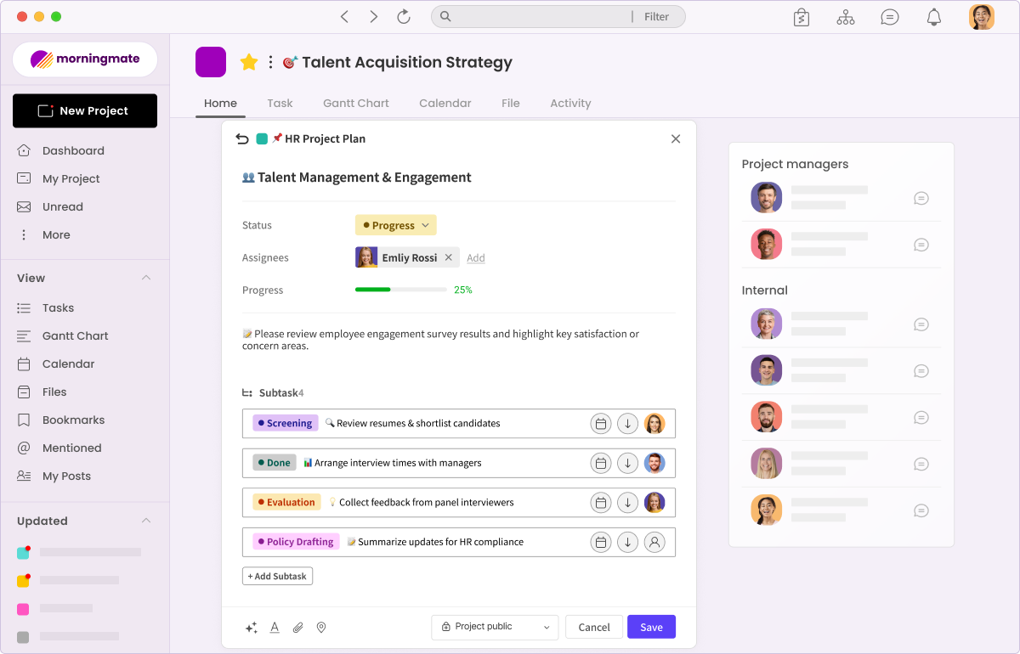Open the Project public visibility dropdown

pyautogui.click(x=495, y=627)
